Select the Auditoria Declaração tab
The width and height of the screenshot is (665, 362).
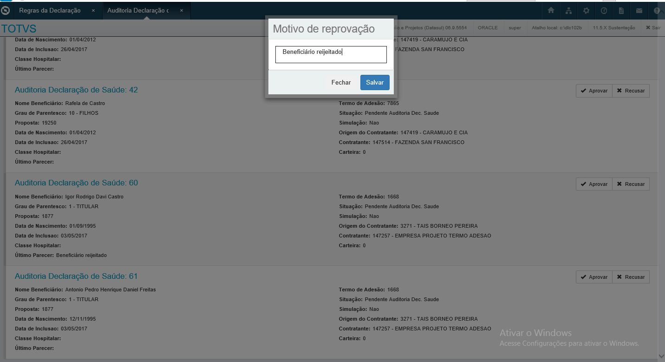click(x=138, y=10)
